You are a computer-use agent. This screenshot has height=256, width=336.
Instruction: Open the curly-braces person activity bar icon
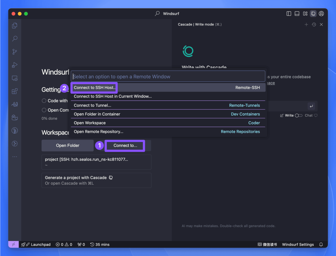click(15, 104)
